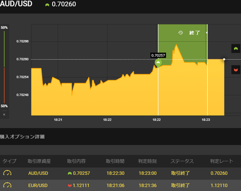Click the gauge icon in the EUR/USD row
241x191 pixels.
point(7,185)
